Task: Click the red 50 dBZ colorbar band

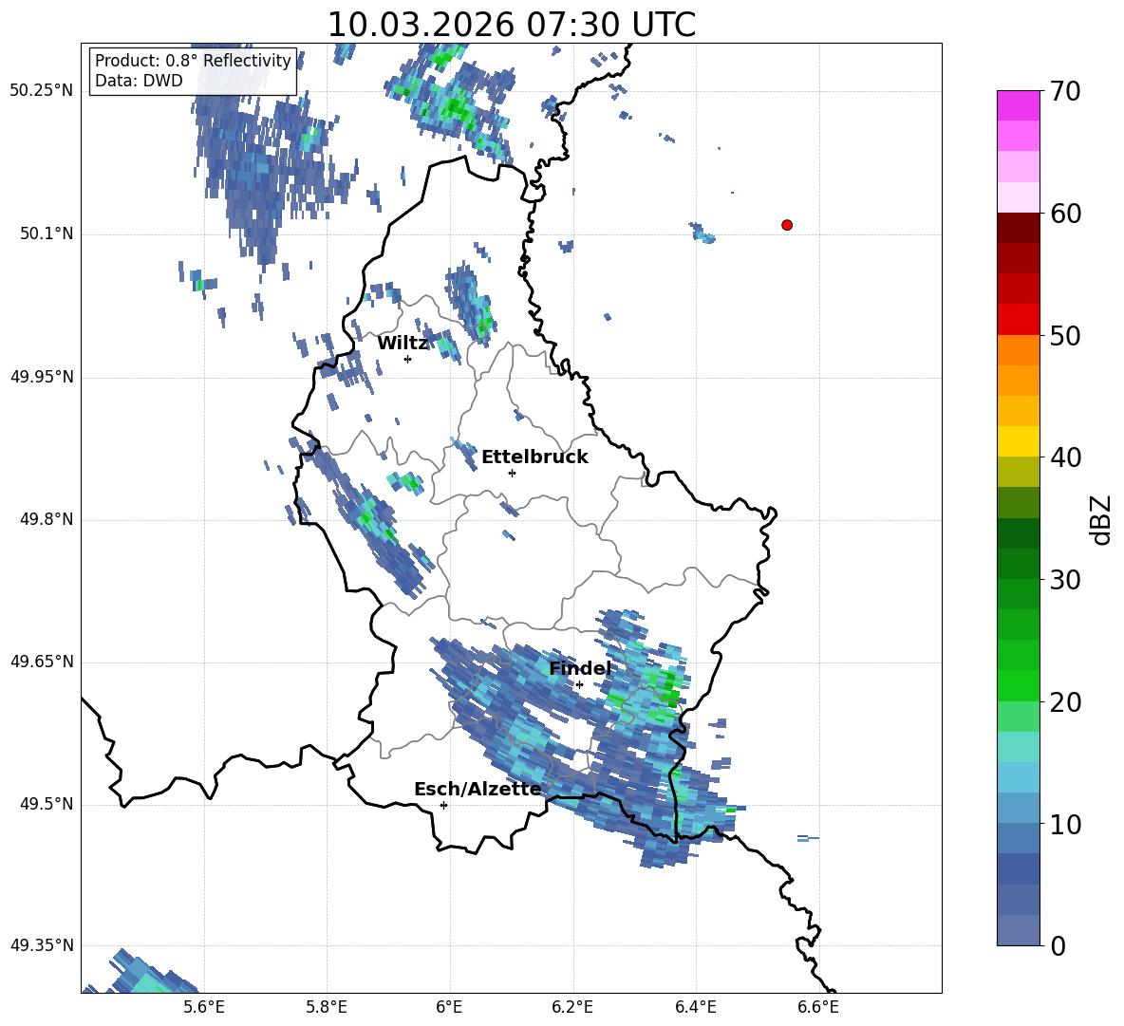Action: pos(1018,320)
